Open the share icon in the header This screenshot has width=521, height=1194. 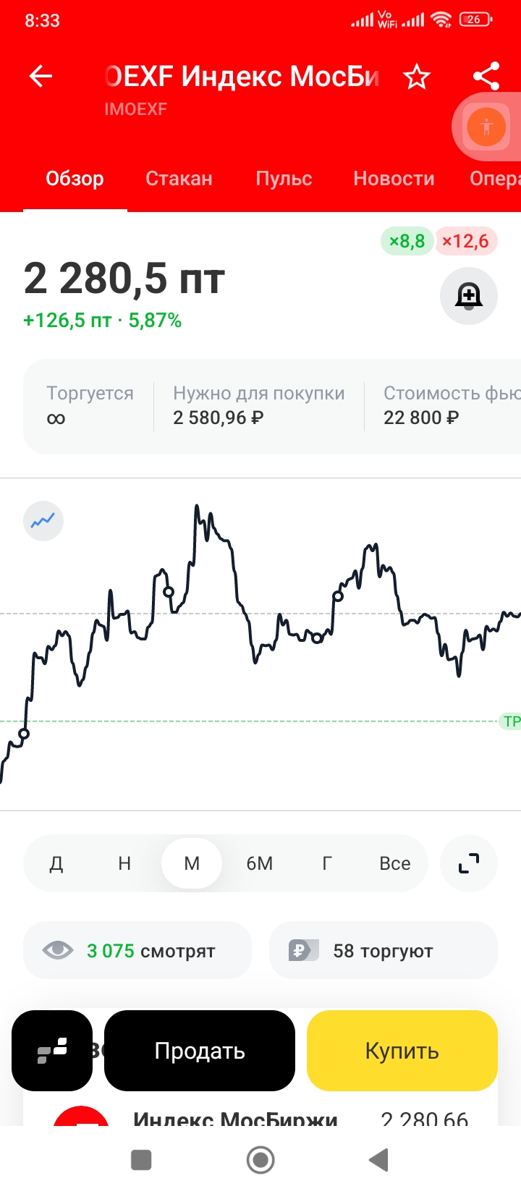[486, 76]
